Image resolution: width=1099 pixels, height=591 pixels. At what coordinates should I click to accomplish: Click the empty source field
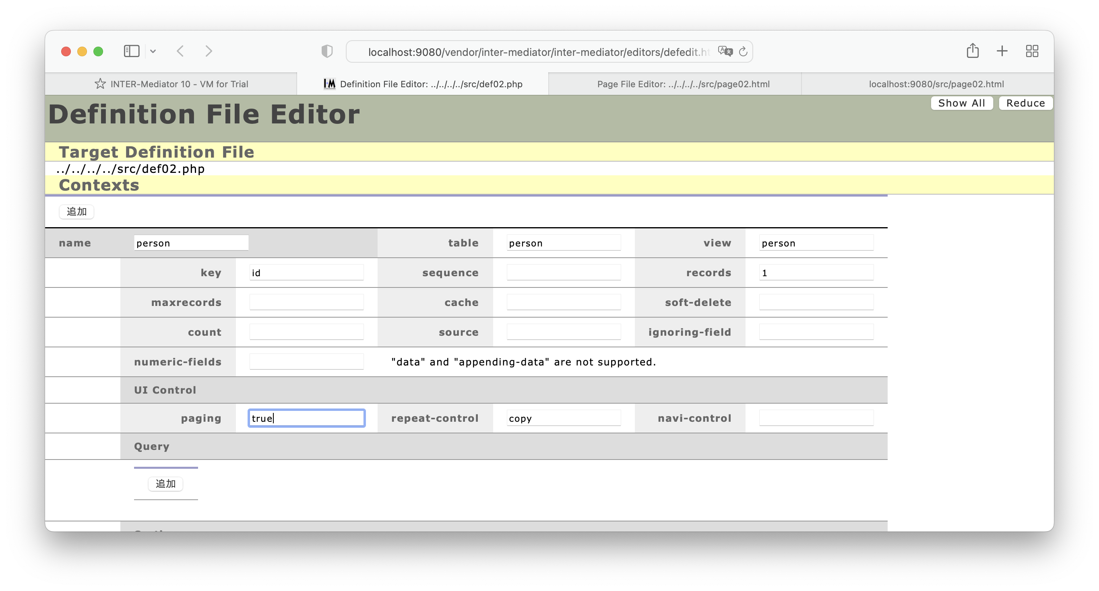pyautogui.click(x=564, y=332)
